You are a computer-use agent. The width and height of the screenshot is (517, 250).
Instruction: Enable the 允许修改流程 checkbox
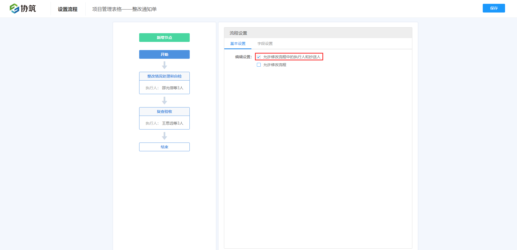point(259,65)
